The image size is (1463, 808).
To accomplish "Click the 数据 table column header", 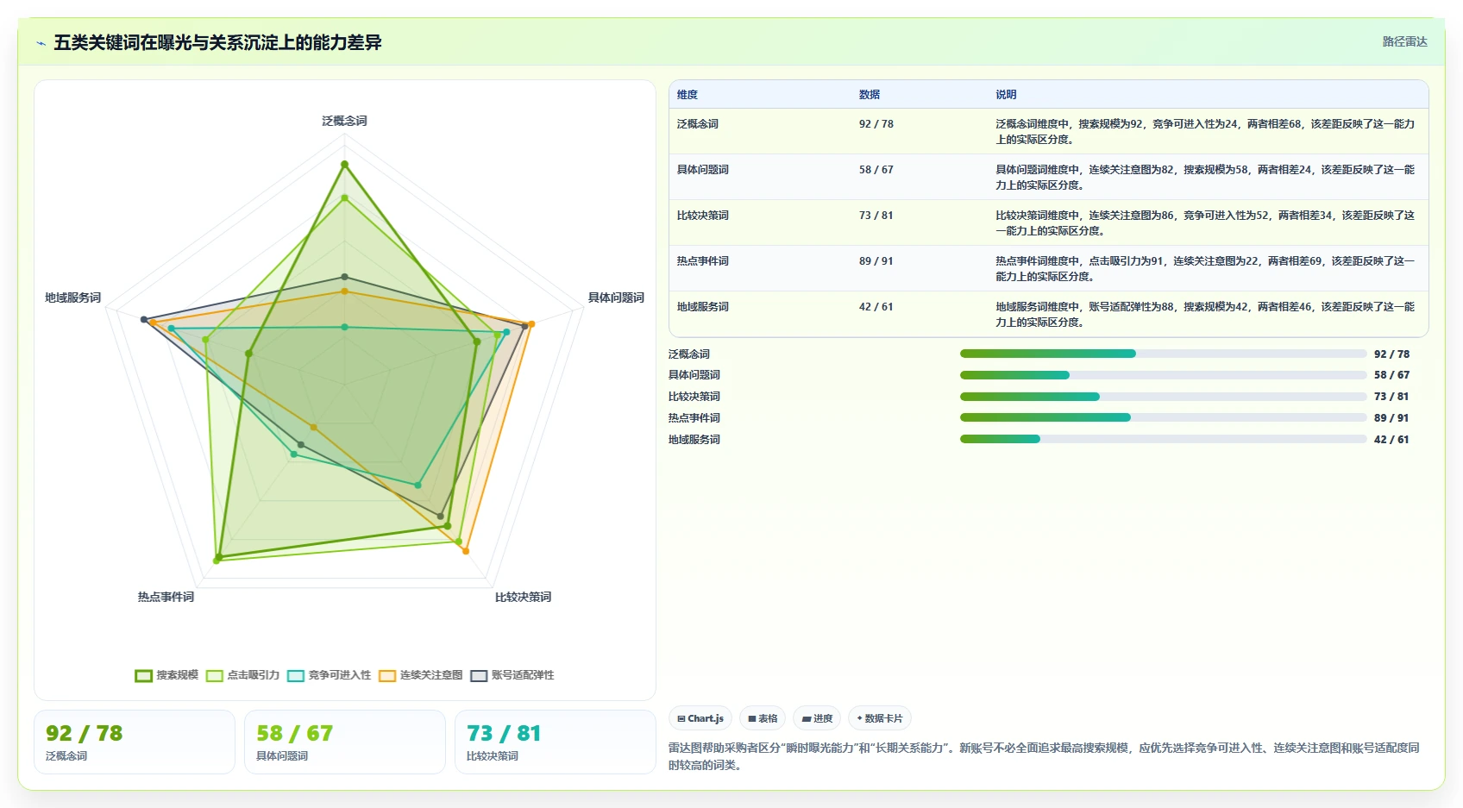I will pyautogui.click(x=870, y=95).
